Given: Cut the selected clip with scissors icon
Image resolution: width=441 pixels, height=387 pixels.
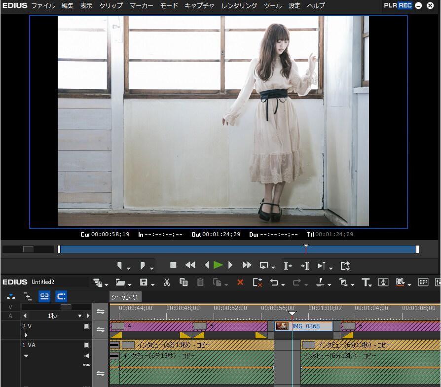Looking at the screenshot, I should pyautogui.click(x=167, y=282).
